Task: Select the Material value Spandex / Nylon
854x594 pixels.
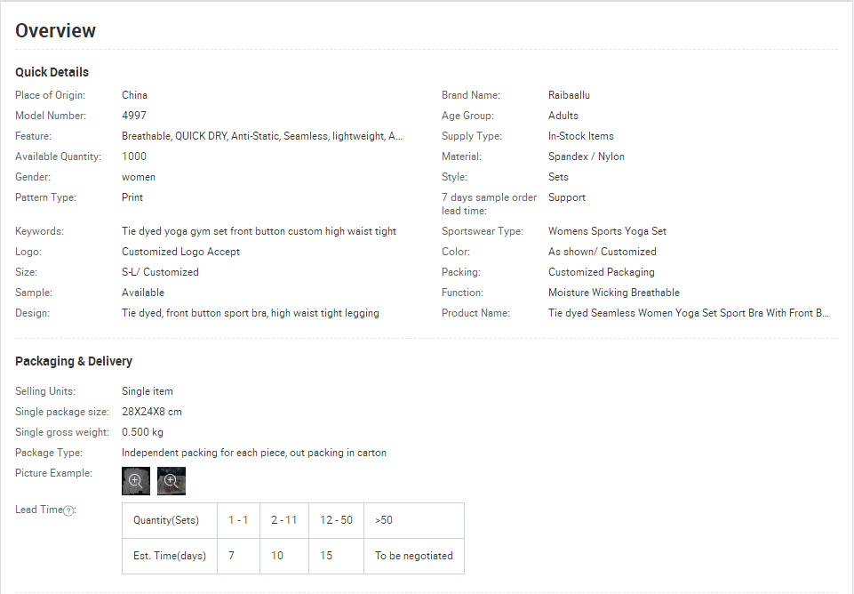Action: click(x=587, y=157)
